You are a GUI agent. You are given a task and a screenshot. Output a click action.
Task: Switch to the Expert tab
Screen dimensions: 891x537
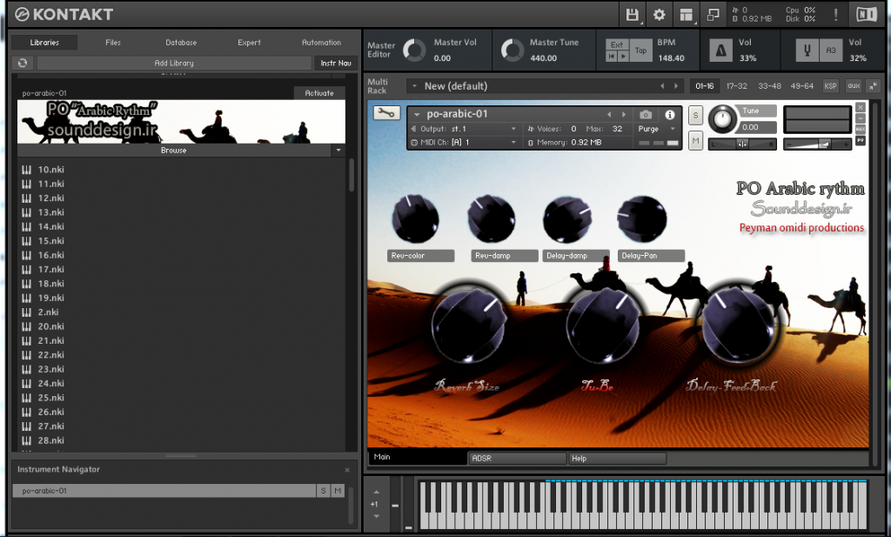250,43
